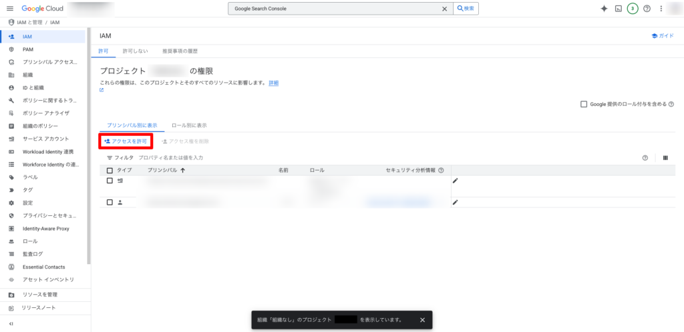This screenshot has height=332, width=684.
Task: Clear the search box text
Action: click(x=445, y=9)
